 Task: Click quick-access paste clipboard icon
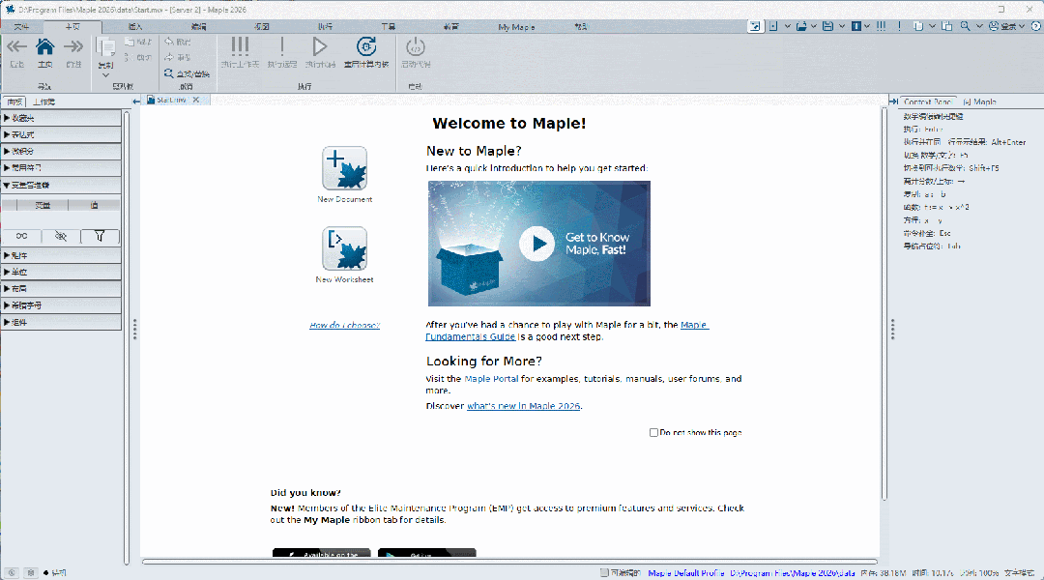click(x=946, y=26)
